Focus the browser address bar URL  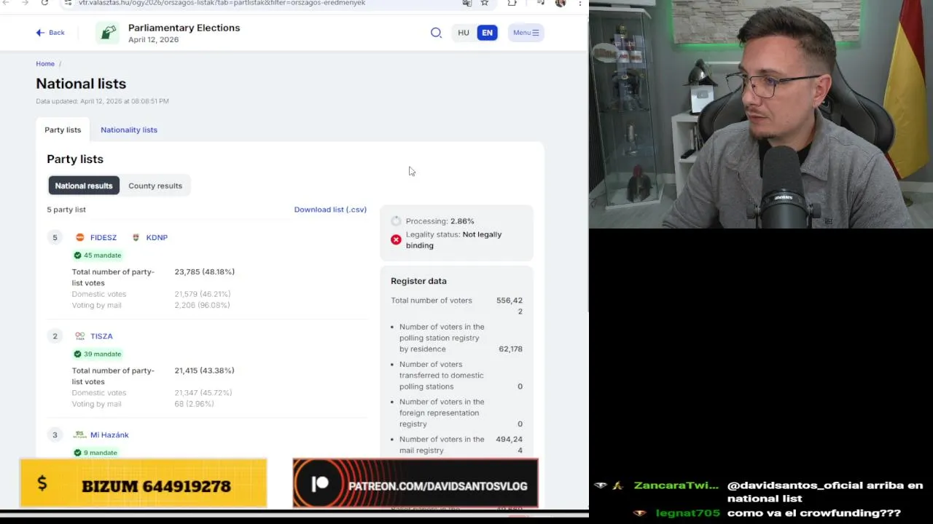pos(222,3)
